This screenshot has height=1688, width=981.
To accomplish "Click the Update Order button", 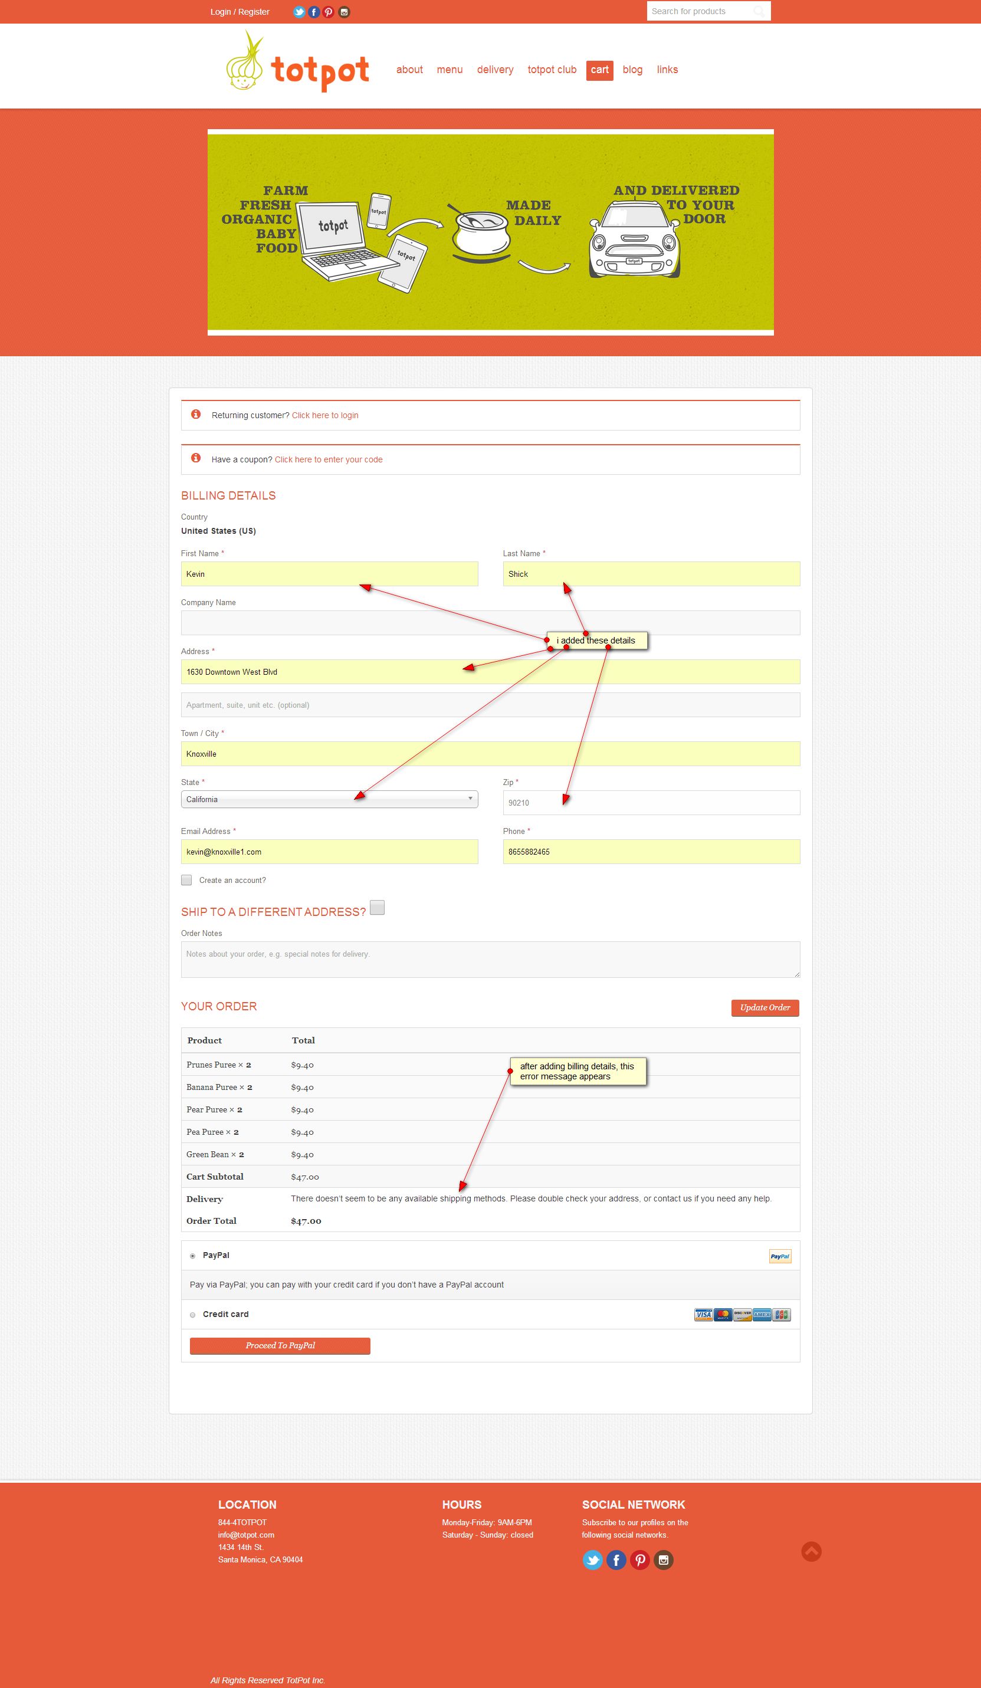I will pyautogui.click(x=765, y=1008).
